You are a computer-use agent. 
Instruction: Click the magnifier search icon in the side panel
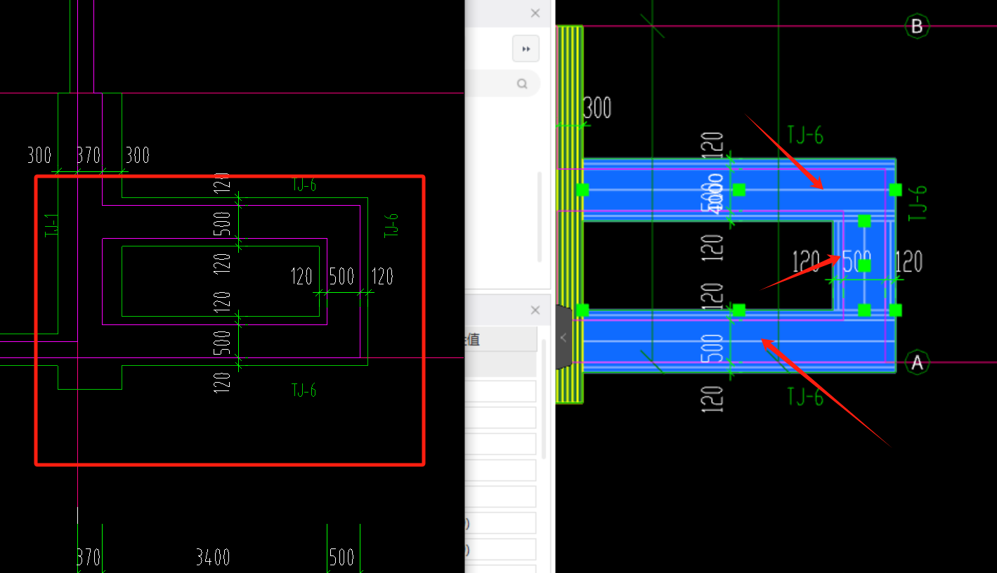pos(522,84)
